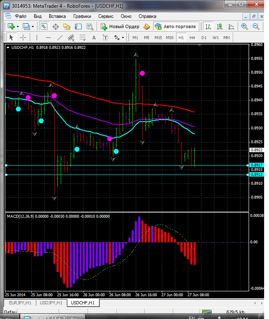
Task: Open the Вставка menu
Action: click(57, 16)
